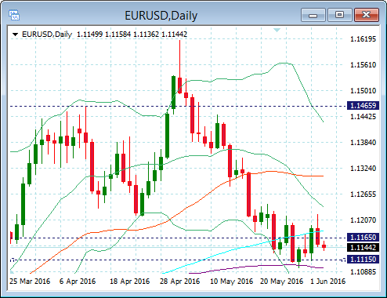Click the 1.16195 price scale value

[x=363, y=39]
